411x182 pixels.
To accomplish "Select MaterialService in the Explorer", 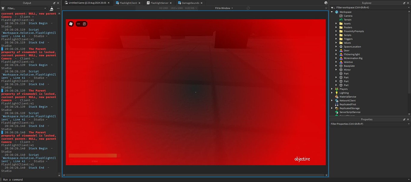I will pyautogui.click(x=347, y=97).
